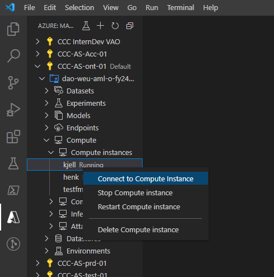
Task: Open Run and Debug view
Action: click(x=13, y=110)
